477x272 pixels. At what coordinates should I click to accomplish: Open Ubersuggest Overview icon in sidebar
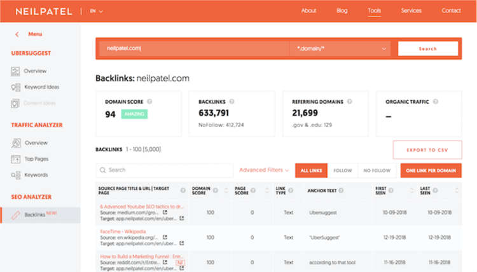pyautogui.click(x=15, y=71)
